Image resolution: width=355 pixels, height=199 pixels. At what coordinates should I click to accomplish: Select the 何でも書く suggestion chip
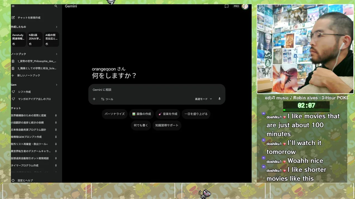tap(141, 125)
